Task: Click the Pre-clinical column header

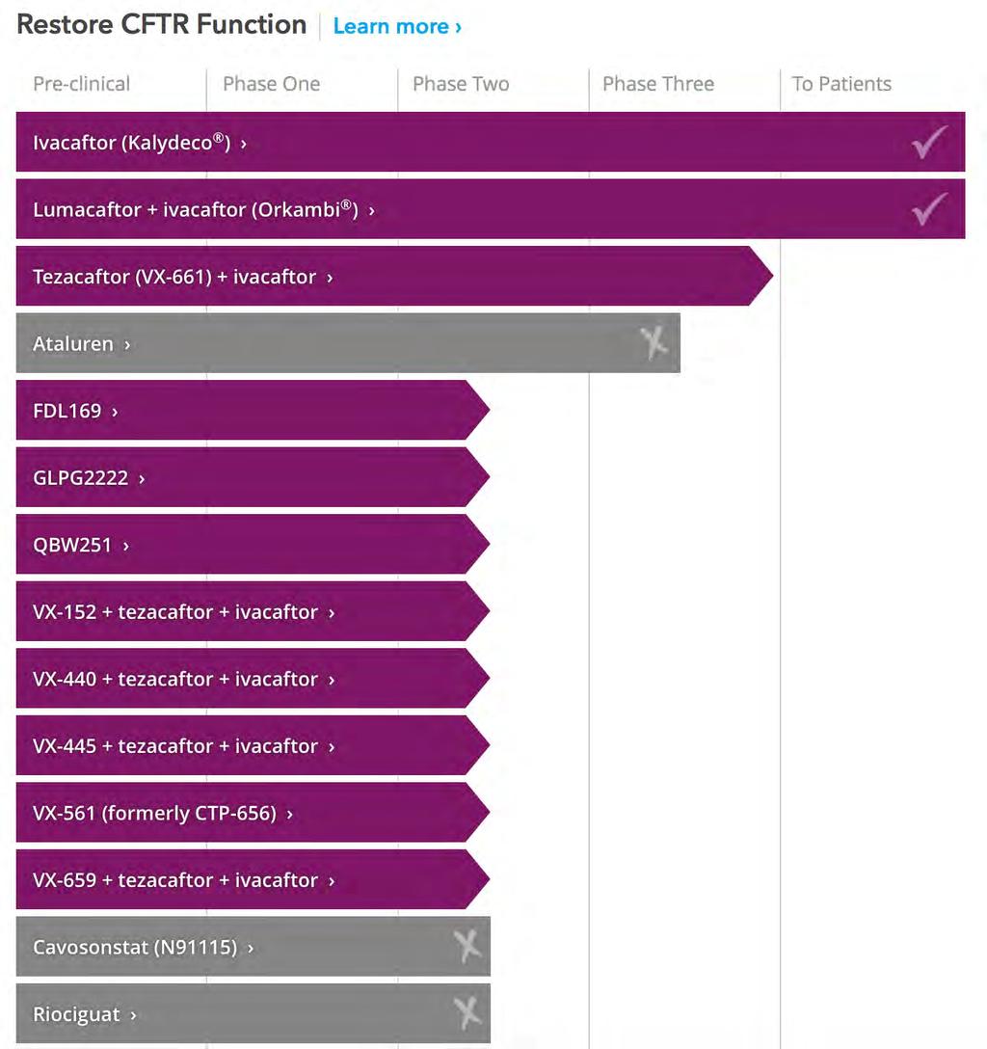Action: [82, 84]
